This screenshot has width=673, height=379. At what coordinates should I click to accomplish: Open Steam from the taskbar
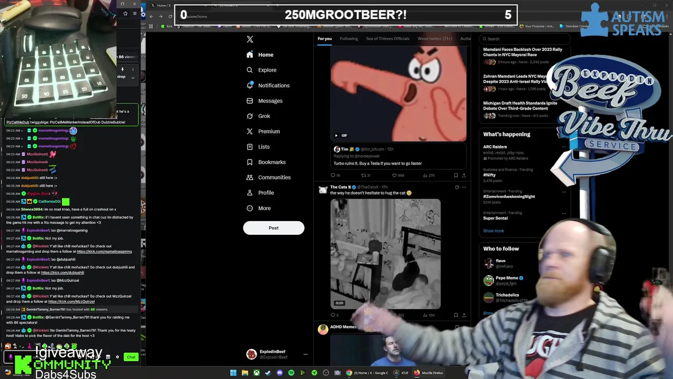(x=268, y=373)
